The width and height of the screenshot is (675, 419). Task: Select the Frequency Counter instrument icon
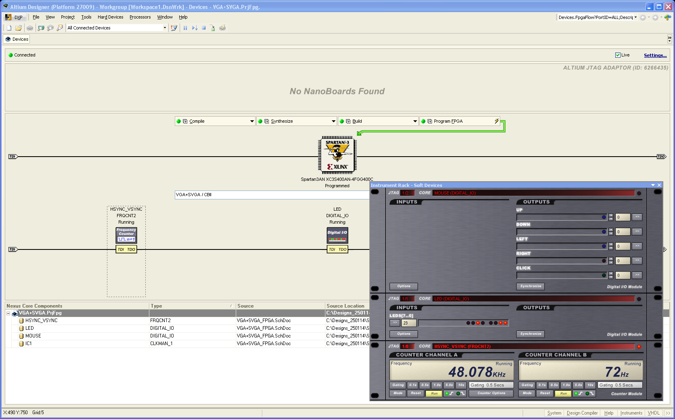(x=126, y=235)
